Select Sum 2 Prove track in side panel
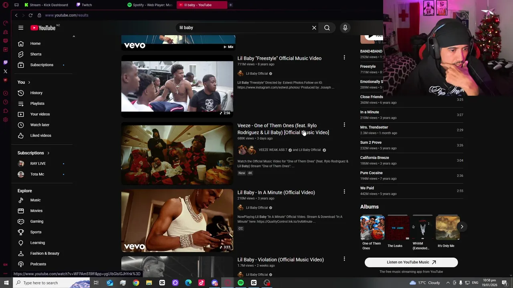The height and width of the screenshot is (288, 513). click(x=412, y=145)
